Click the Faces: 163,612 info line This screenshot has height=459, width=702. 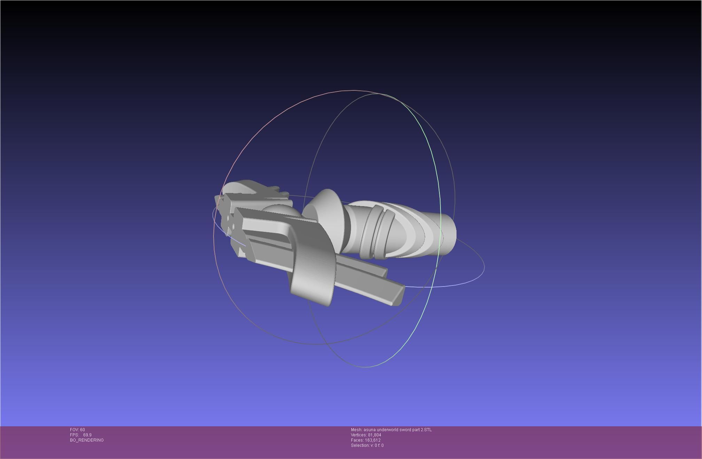[366, 440]
